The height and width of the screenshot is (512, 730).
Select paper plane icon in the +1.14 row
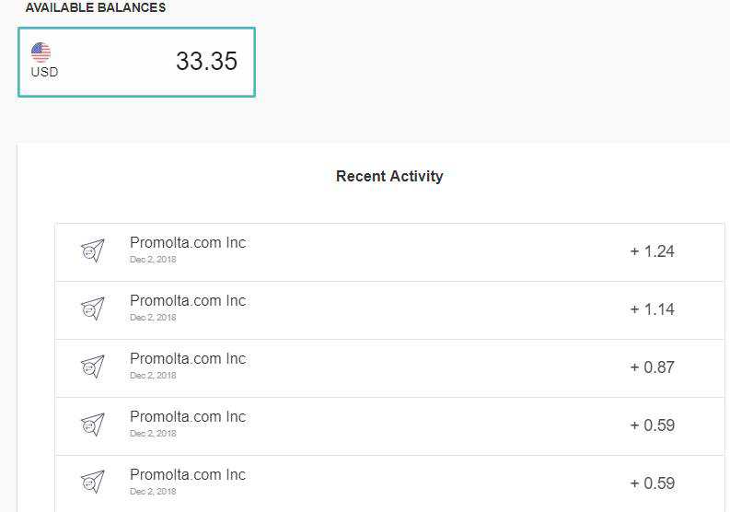click(x=92, y=308)
